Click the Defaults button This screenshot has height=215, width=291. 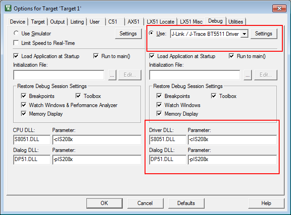pos(186,203)
